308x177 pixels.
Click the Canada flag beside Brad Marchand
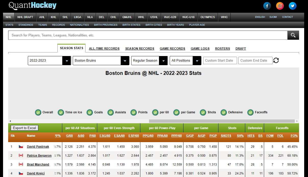[x=21, y=165]
